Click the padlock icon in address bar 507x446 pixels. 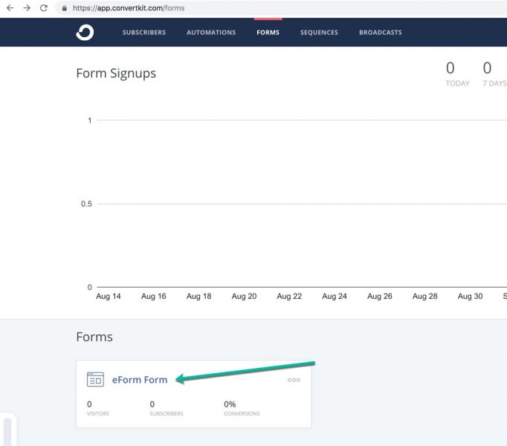click(x=65, y=8)
